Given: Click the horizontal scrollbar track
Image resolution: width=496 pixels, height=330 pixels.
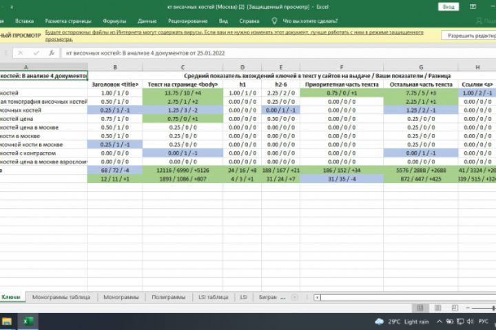Looking at the screenshot, I should pos(408,298).
